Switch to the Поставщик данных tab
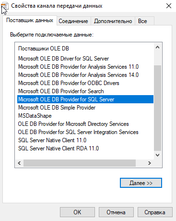The height and width of the screenshot is (221, 176). tap(30, 20)
